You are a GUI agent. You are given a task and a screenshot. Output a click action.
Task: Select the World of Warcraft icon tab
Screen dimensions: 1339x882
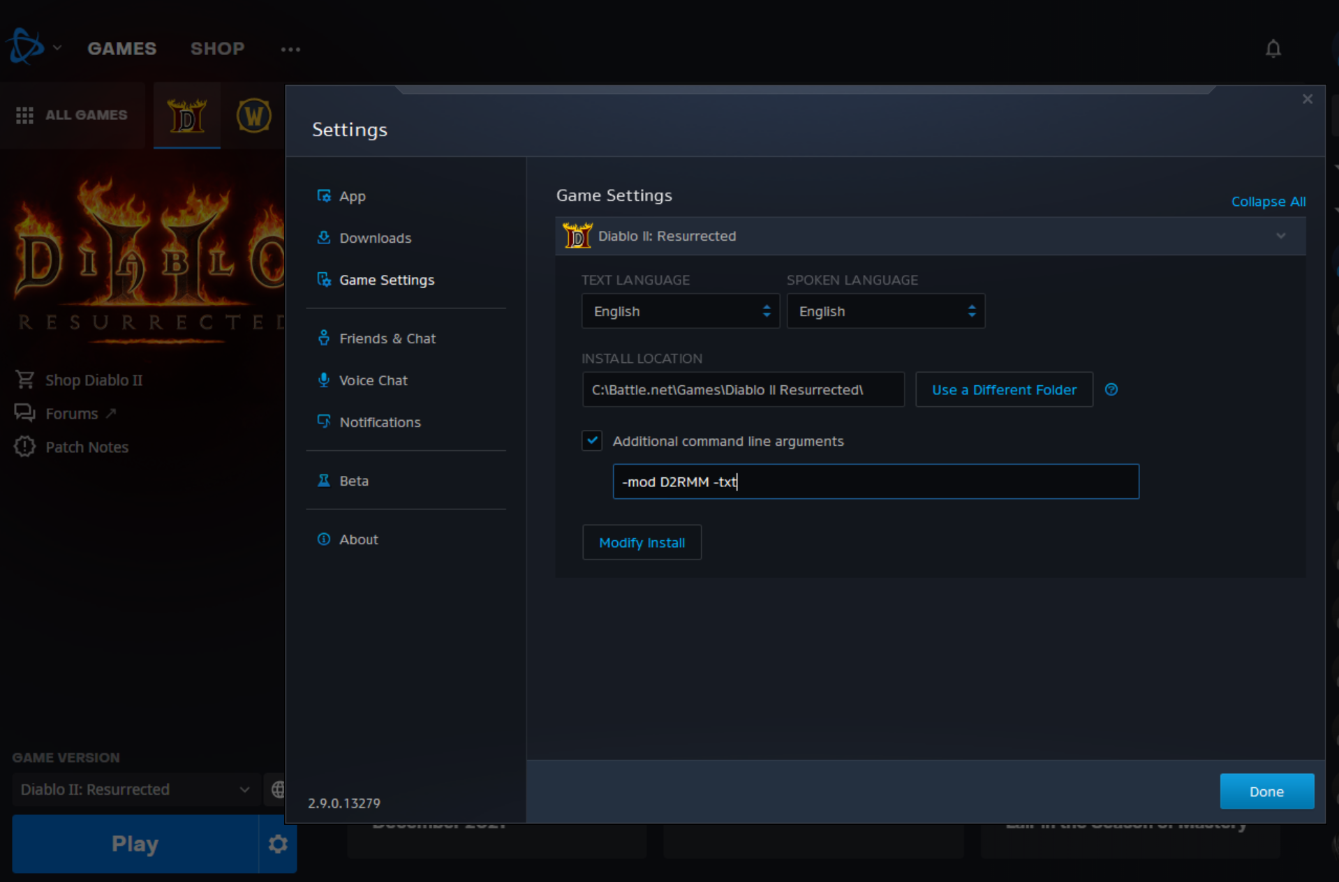tap(253, 115)
